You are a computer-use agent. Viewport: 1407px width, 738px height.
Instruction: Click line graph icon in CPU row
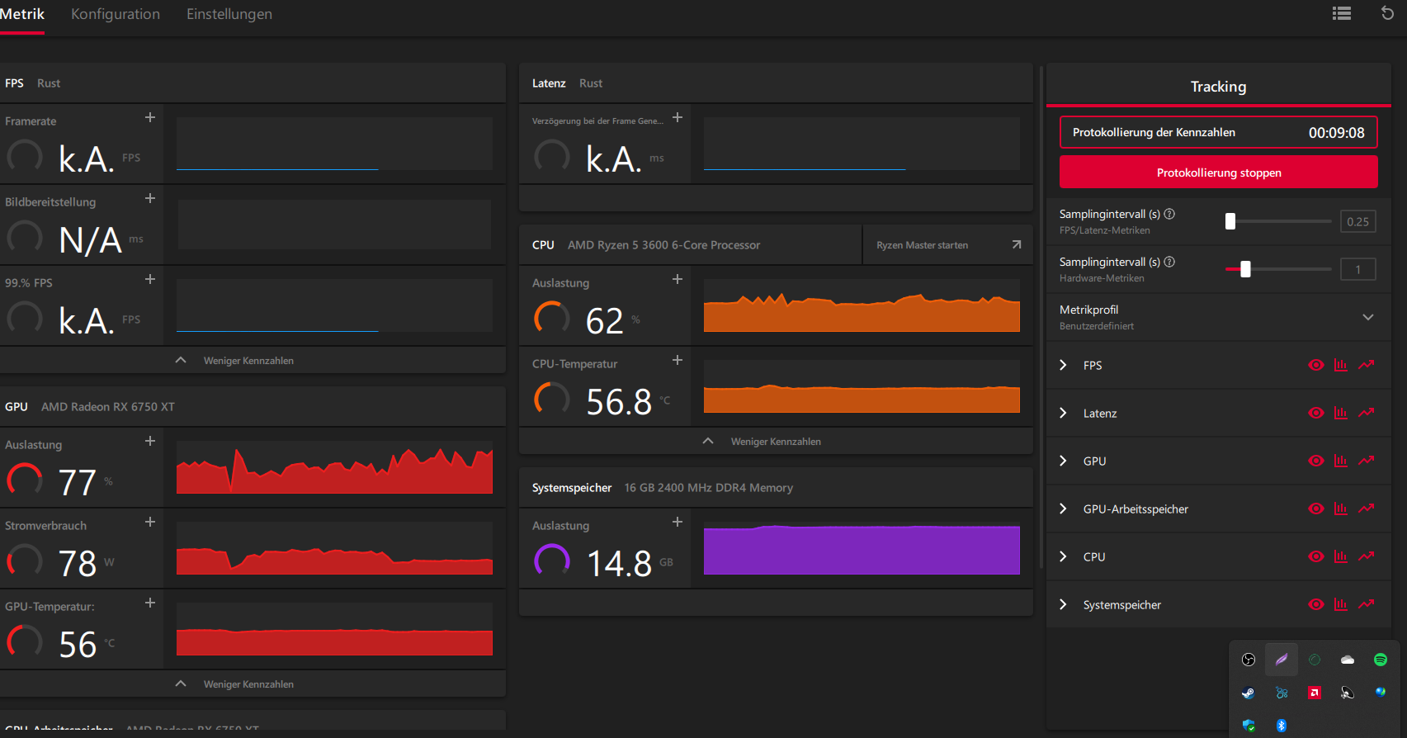coord(1367,556)
